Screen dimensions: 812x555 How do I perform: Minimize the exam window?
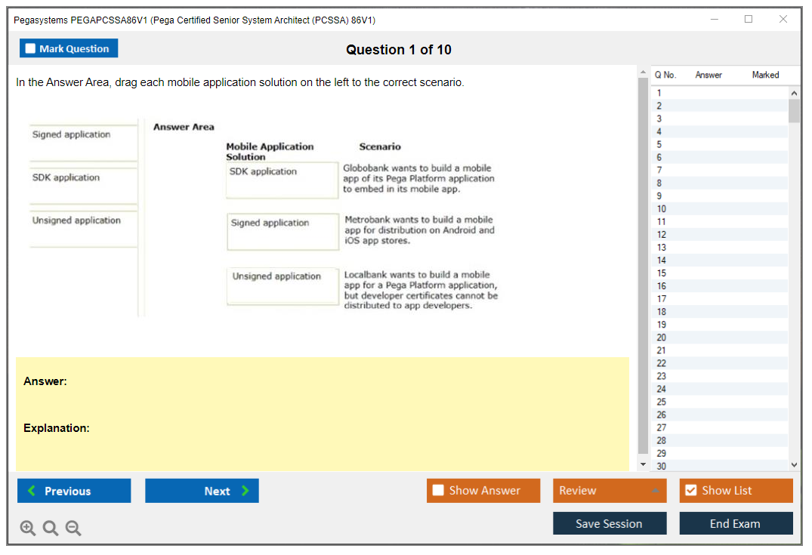pyautogui.click(x=714, y=20)
